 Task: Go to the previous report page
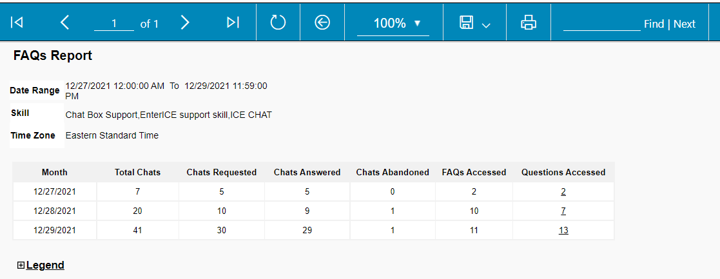[64, 23]
